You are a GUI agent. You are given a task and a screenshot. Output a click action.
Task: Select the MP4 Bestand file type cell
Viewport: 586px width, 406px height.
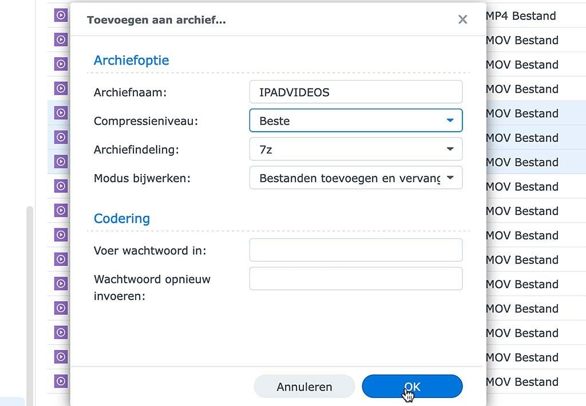(x=520, y=15)
